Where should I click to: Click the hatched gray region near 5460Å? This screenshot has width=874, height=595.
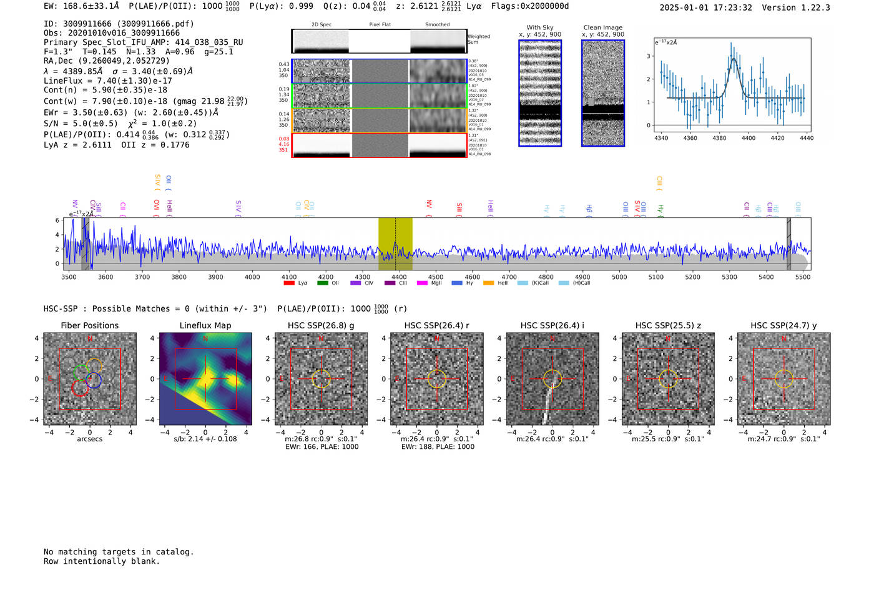(x=788, y=244)
